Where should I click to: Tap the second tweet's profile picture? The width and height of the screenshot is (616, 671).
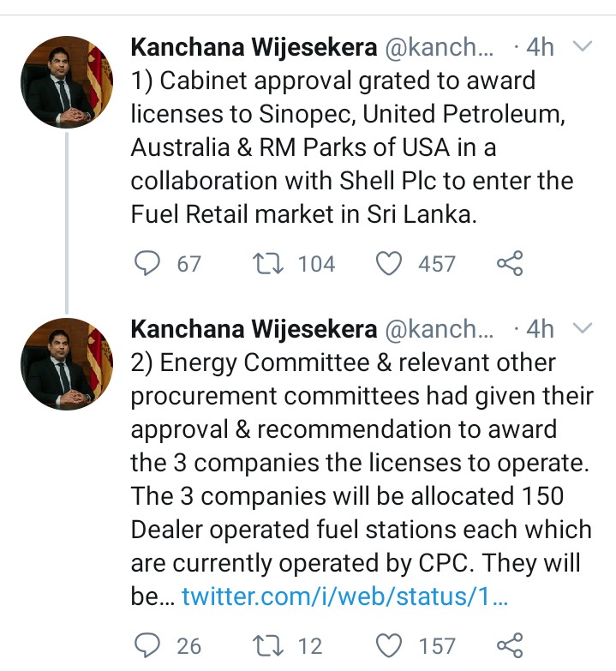(67, 364)
